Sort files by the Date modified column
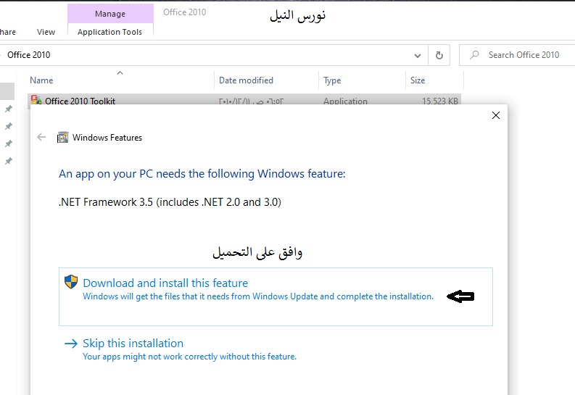This screenshot has height=395, width=575. [246, 80]
